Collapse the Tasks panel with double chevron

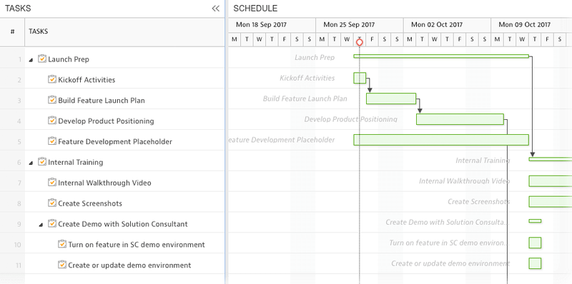click(x=216, y=9)
